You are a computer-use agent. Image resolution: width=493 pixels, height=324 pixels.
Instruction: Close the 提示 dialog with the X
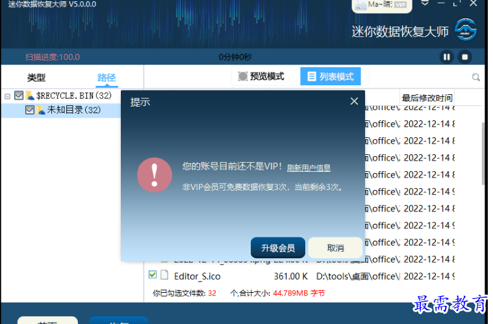pos(354,101)
